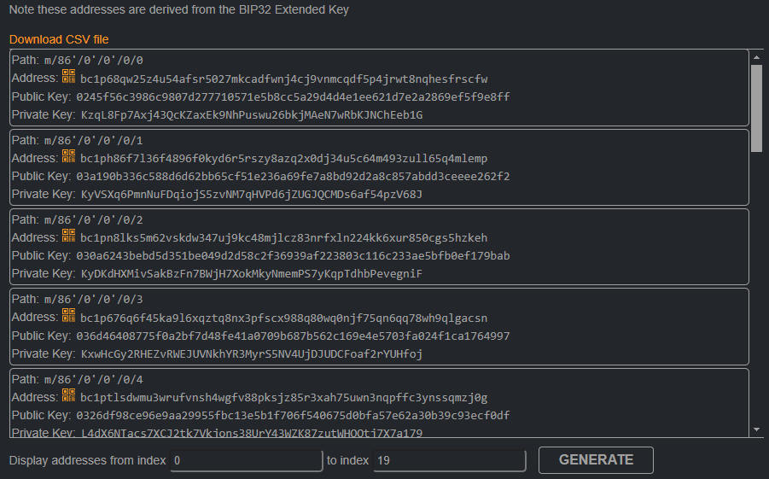This screenshot has height=479, width=769.
Task: Select the bc1ph86f7l36f address text
Action: coord(284,159)
